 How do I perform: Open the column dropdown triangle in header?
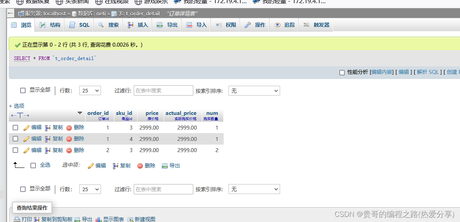pyautogui.click(x=80, y=113)
